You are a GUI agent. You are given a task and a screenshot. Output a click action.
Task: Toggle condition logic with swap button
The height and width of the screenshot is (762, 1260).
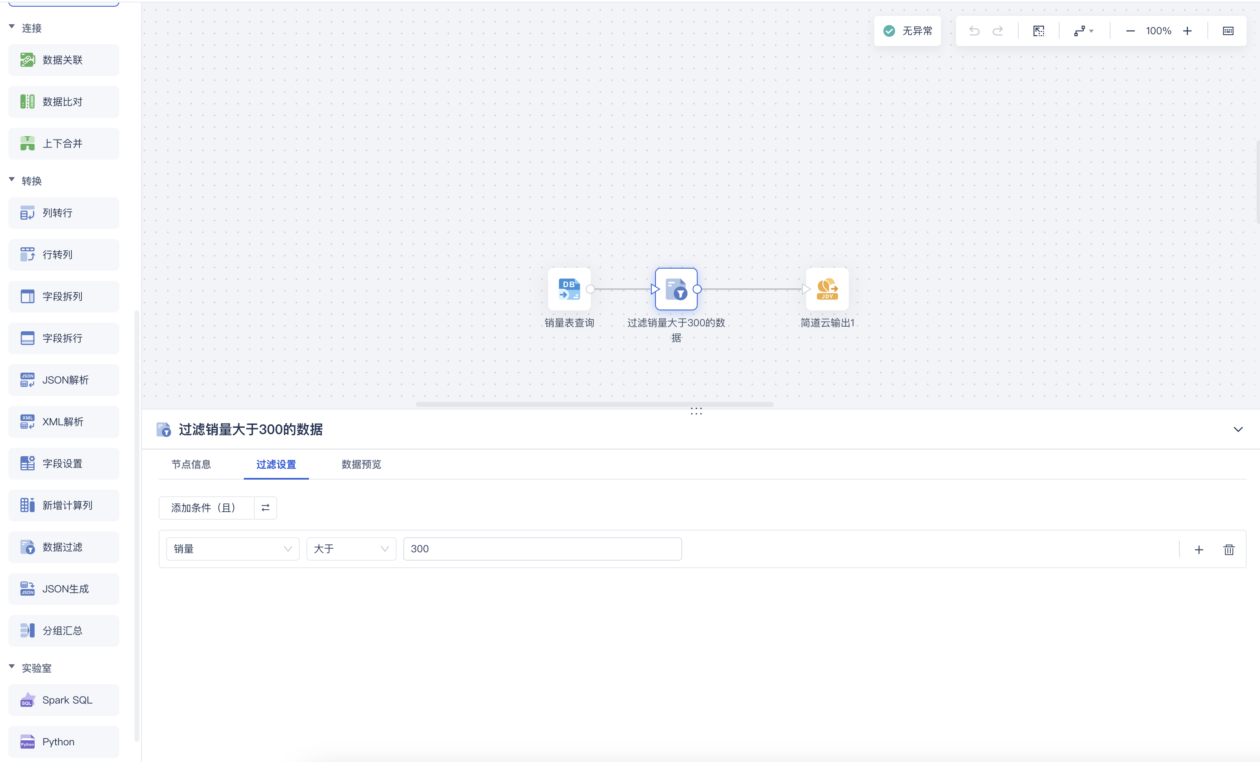pos(266,508)
